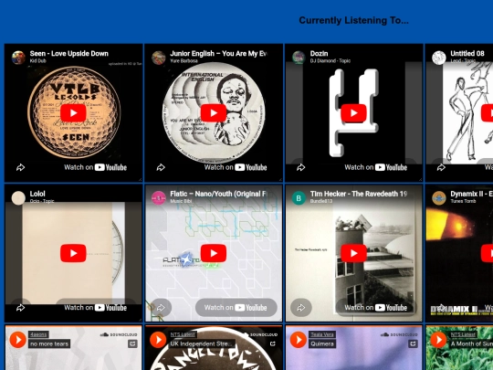
Task: Open 'Teala Vera' SoundCloud artist link
Action: [x=322, y=334]
